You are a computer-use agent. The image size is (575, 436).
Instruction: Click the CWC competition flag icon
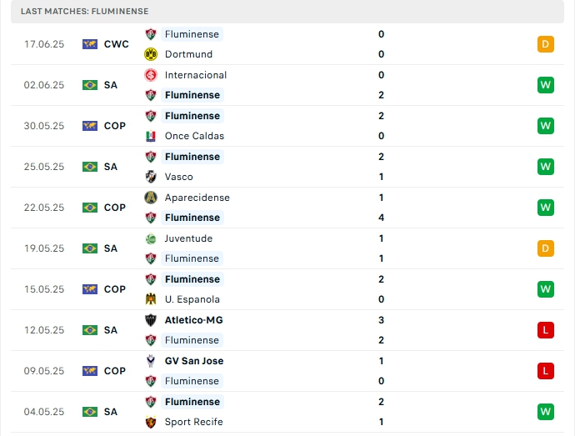click(90, 44)
